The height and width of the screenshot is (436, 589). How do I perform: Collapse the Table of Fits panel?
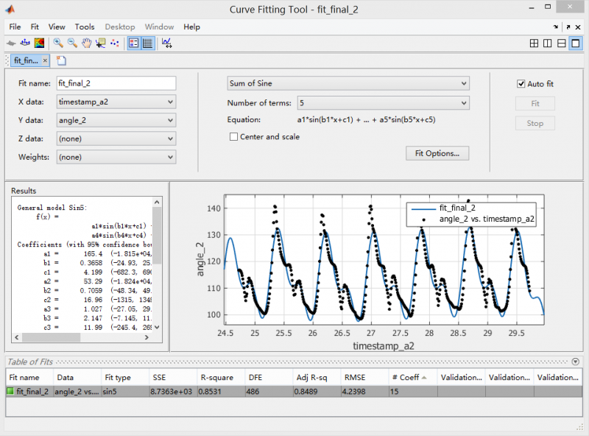(574, 362)
